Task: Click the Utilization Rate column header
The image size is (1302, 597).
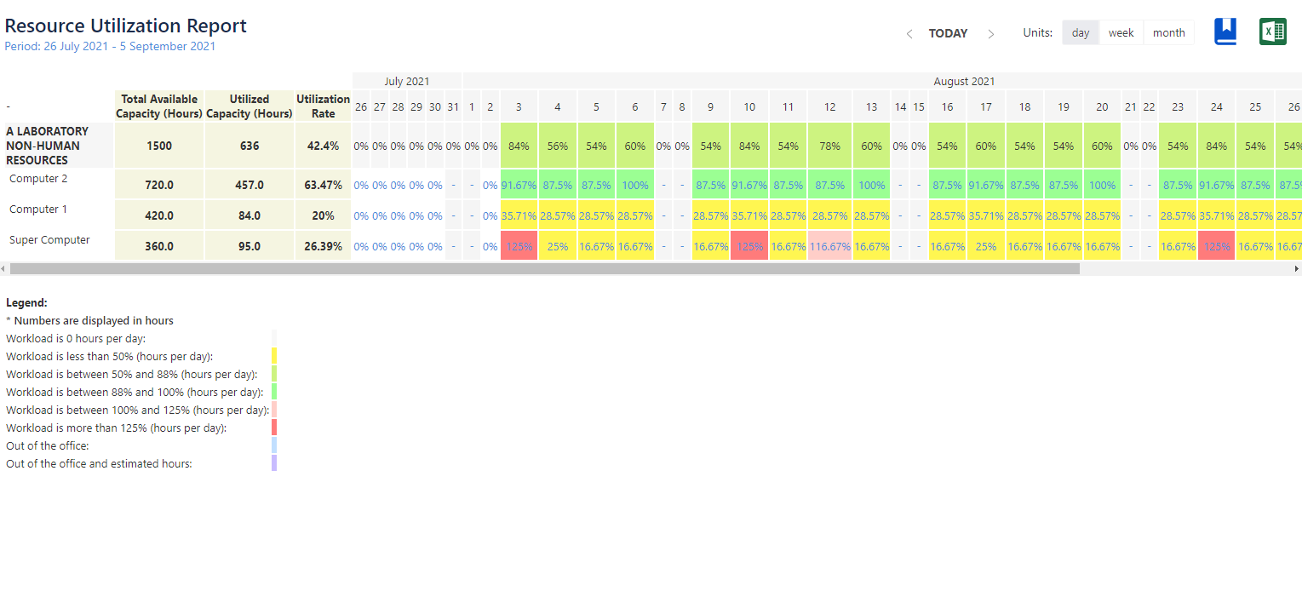Action: (x=323, y=106)
